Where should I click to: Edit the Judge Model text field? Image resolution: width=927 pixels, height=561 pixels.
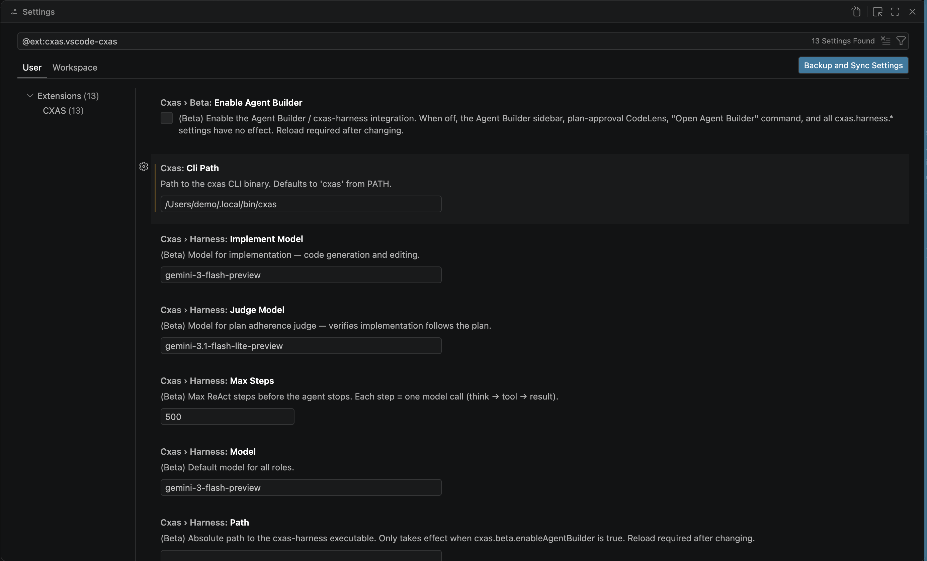point(301,346)
